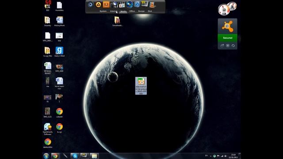Screen dimensions: 283x159
Task: Click avast gadget update arrows icon
Action: [233, 45]
